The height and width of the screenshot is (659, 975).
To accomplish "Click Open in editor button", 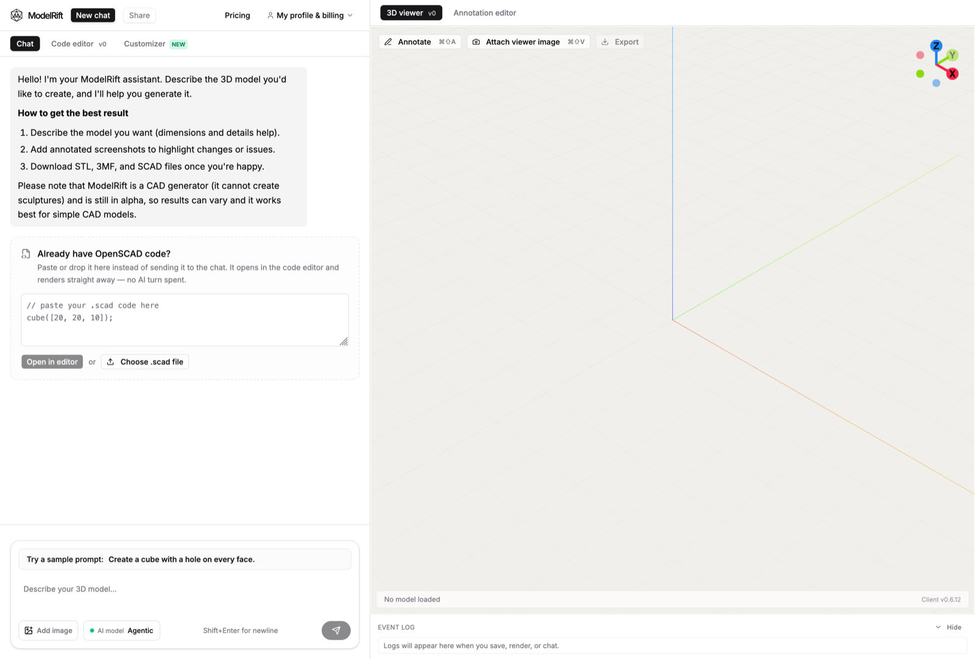I will [x=52, y=362].
